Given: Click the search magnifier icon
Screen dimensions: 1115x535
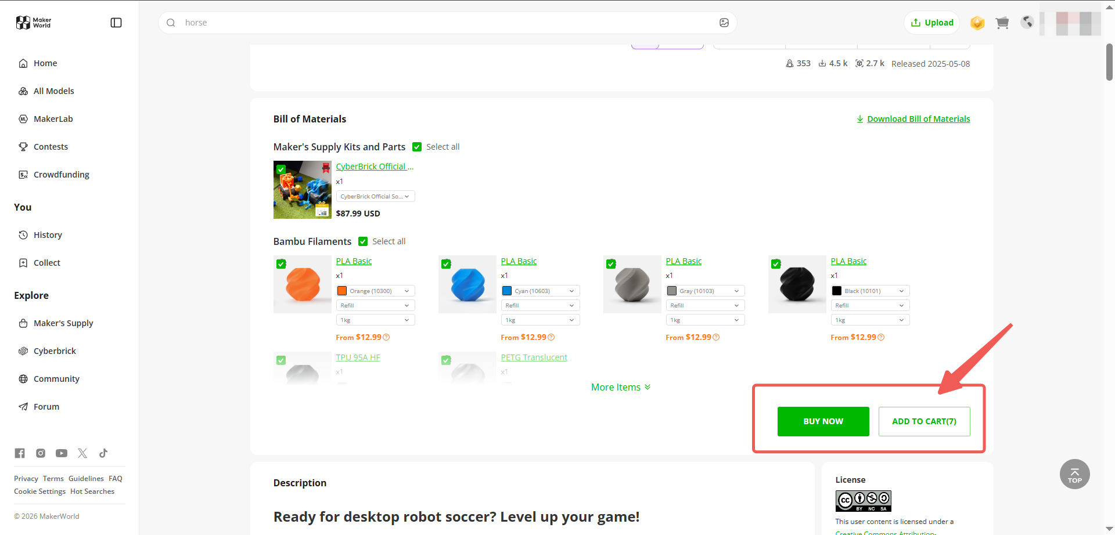Looking at the screenshot, I should tap(171, 23).
